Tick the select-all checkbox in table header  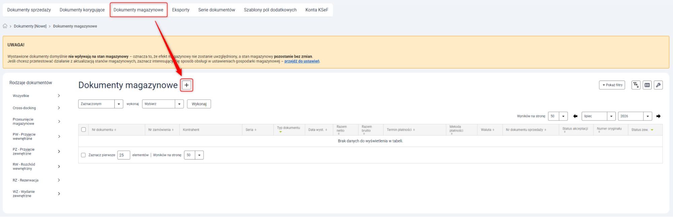coord(83,129)
